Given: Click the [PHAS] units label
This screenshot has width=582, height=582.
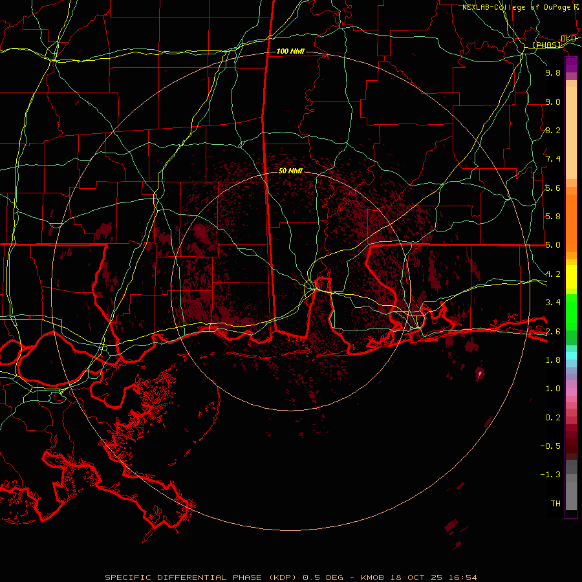Looking at the screenshot, I should pos(546,45).
